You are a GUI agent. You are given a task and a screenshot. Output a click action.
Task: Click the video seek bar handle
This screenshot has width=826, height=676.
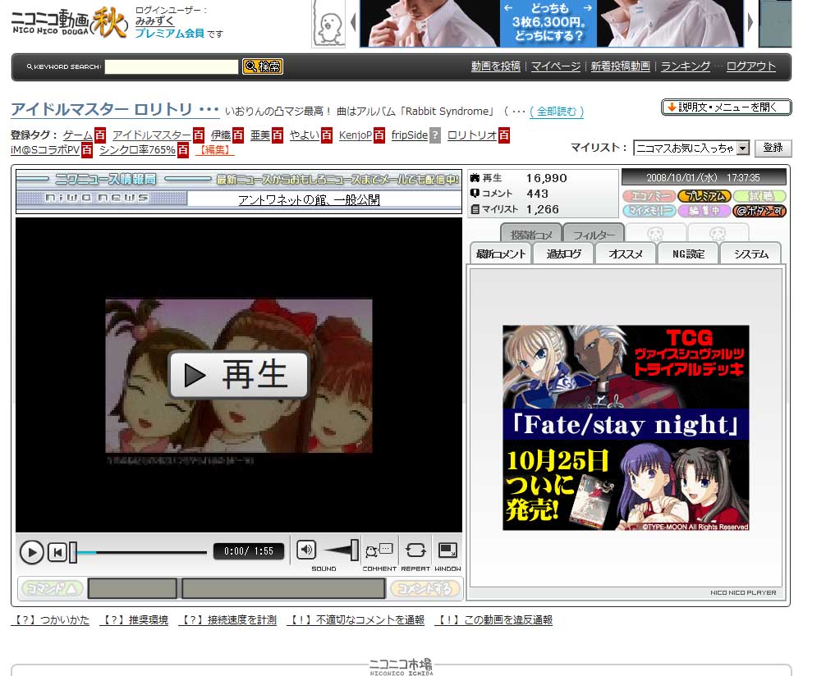(x=73, y=552)
